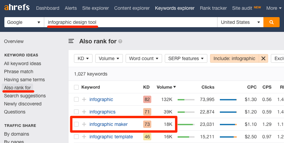Add 'infographics' keyword with plus icon
This screenshot has width=284, height=143.
click(84, 112)
